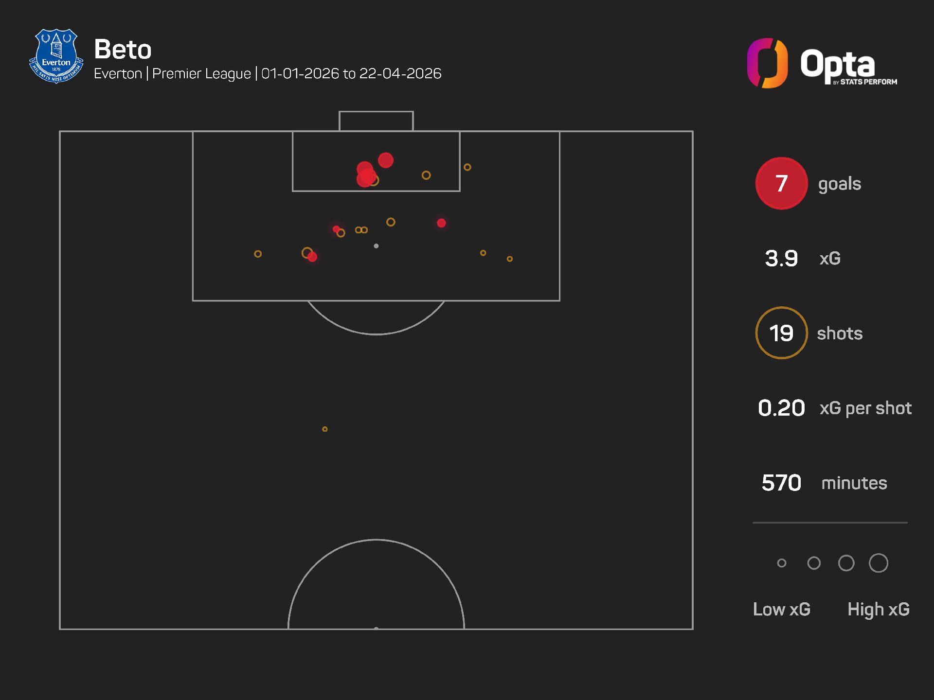Click the rightmost shot marker in penalty area
934x700 pixels.
(x=510, y=259)
